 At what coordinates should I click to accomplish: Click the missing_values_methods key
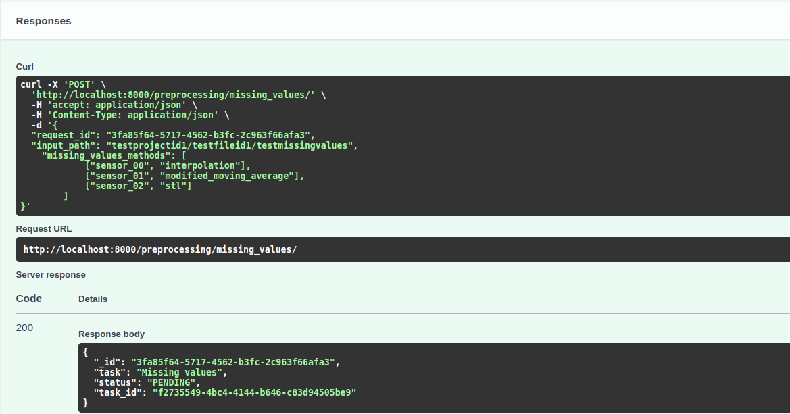[107, 155]
